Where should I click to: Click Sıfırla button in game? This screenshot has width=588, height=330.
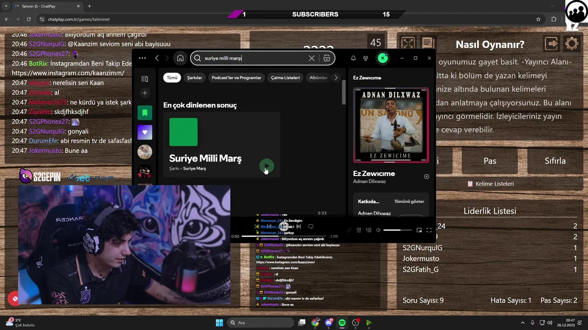click(555, 161)
